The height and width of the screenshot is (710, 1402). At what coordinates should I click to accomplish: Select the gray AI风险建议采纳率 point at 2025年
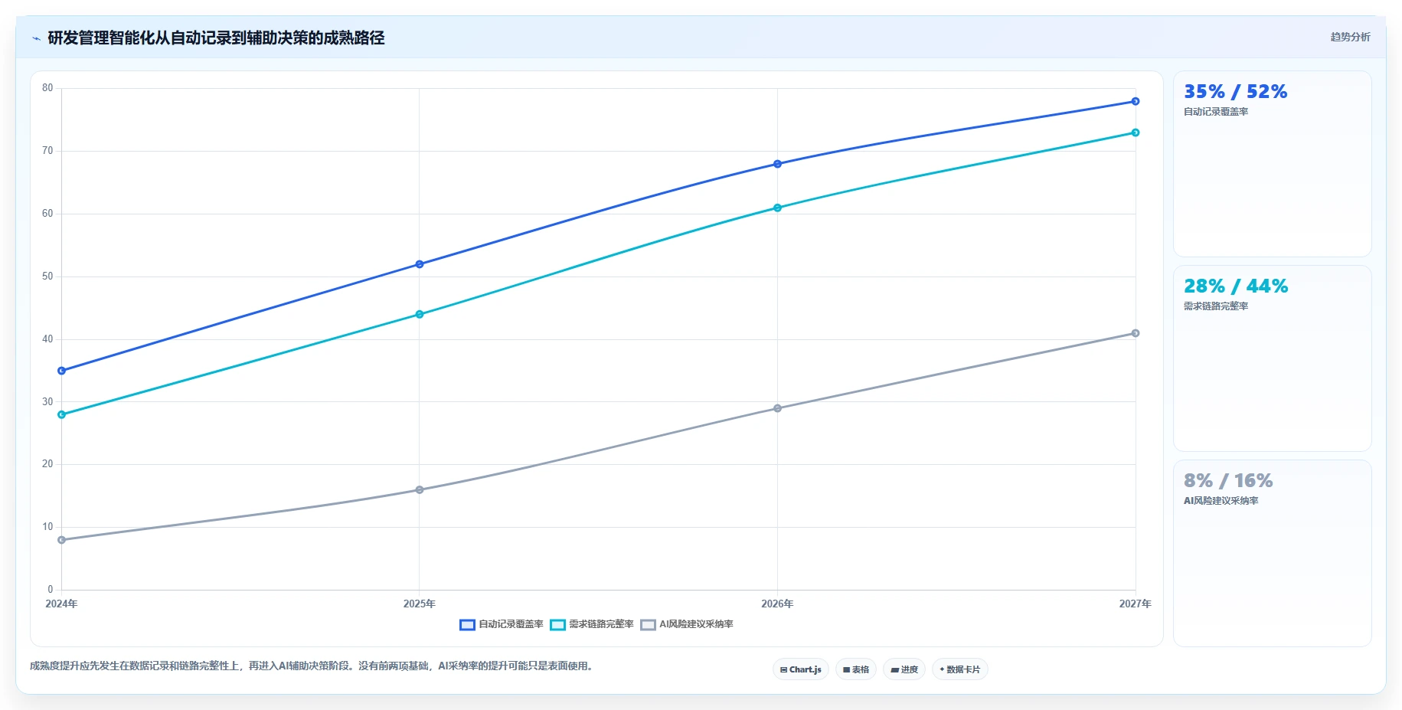[x=420, y=490]
